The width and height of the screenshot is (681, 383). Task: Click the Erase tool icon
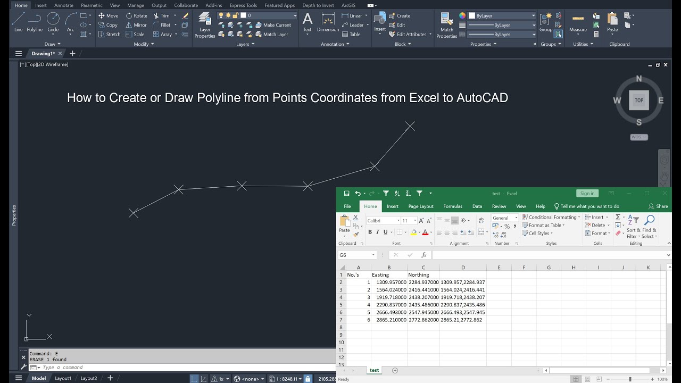[185, 15]
